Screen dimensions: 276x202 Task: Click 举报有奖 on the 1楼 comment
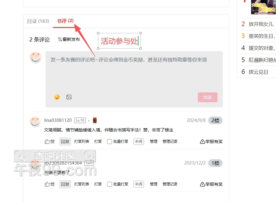click(211, 184)
